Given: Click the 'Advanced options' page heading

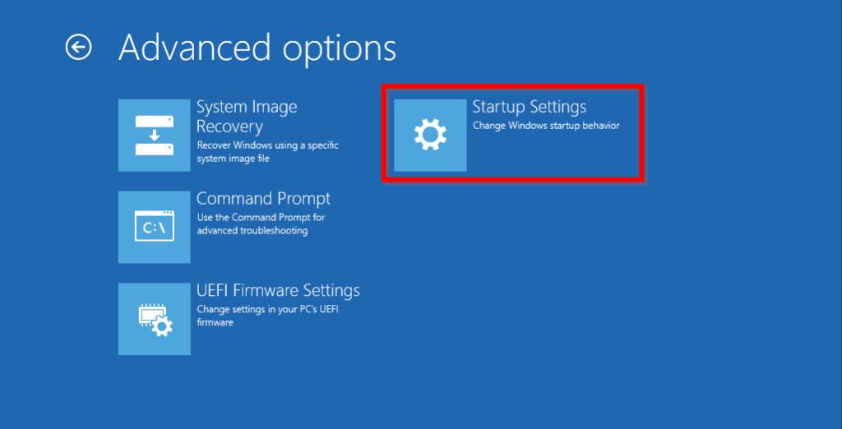Looking at the screenshot, I should 257,48.
